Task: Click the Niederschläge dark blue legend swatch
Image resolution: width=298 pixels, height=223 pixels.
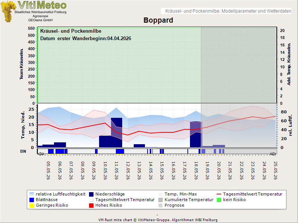Action: tap(91, 194)
